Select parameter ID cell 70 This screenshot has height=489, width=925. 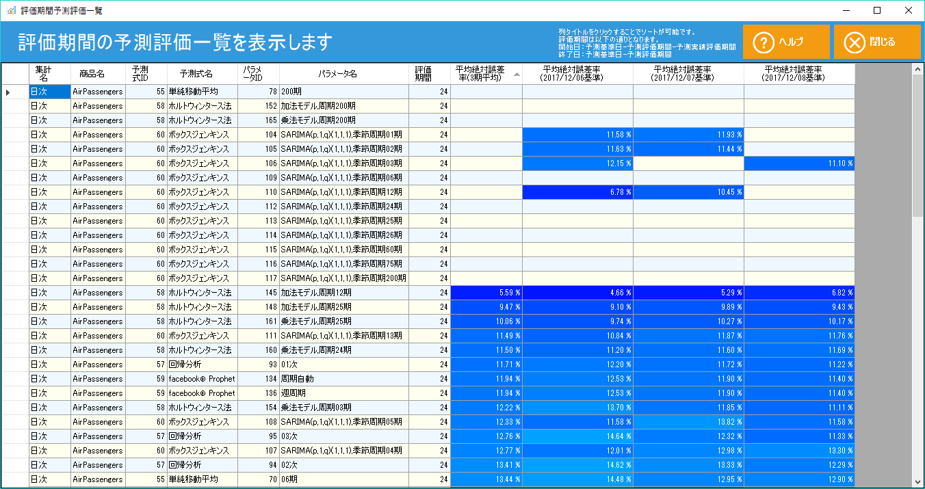pos(259,479)
